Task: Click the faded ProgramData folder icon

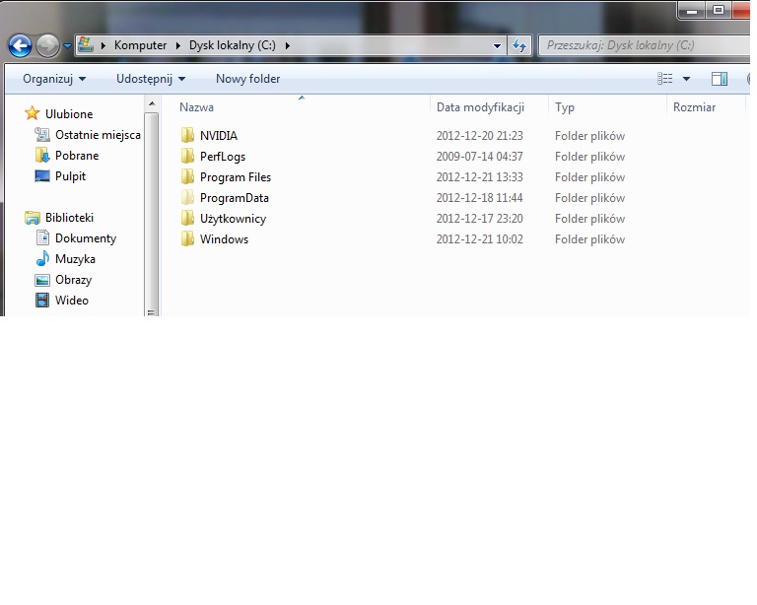Action: click(188, 197)
